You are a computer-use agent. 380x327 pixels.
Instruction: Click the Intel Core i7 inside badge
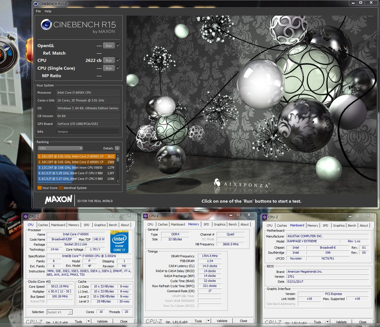point(119,242)
